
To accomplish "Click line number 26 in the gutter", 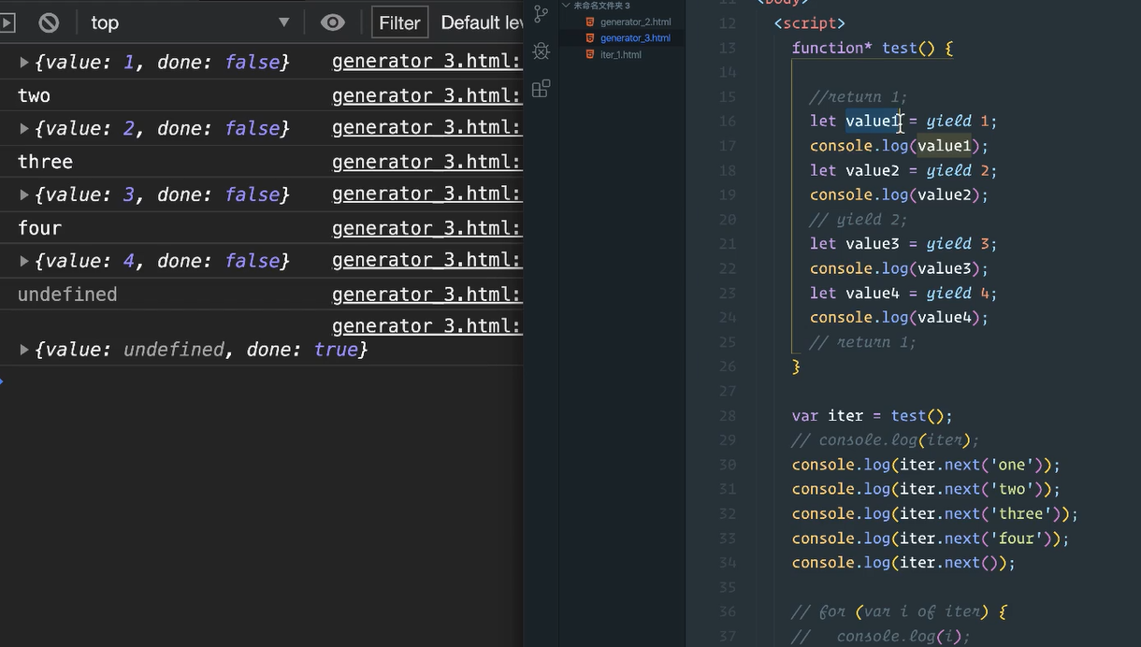I will click(728, 367).
